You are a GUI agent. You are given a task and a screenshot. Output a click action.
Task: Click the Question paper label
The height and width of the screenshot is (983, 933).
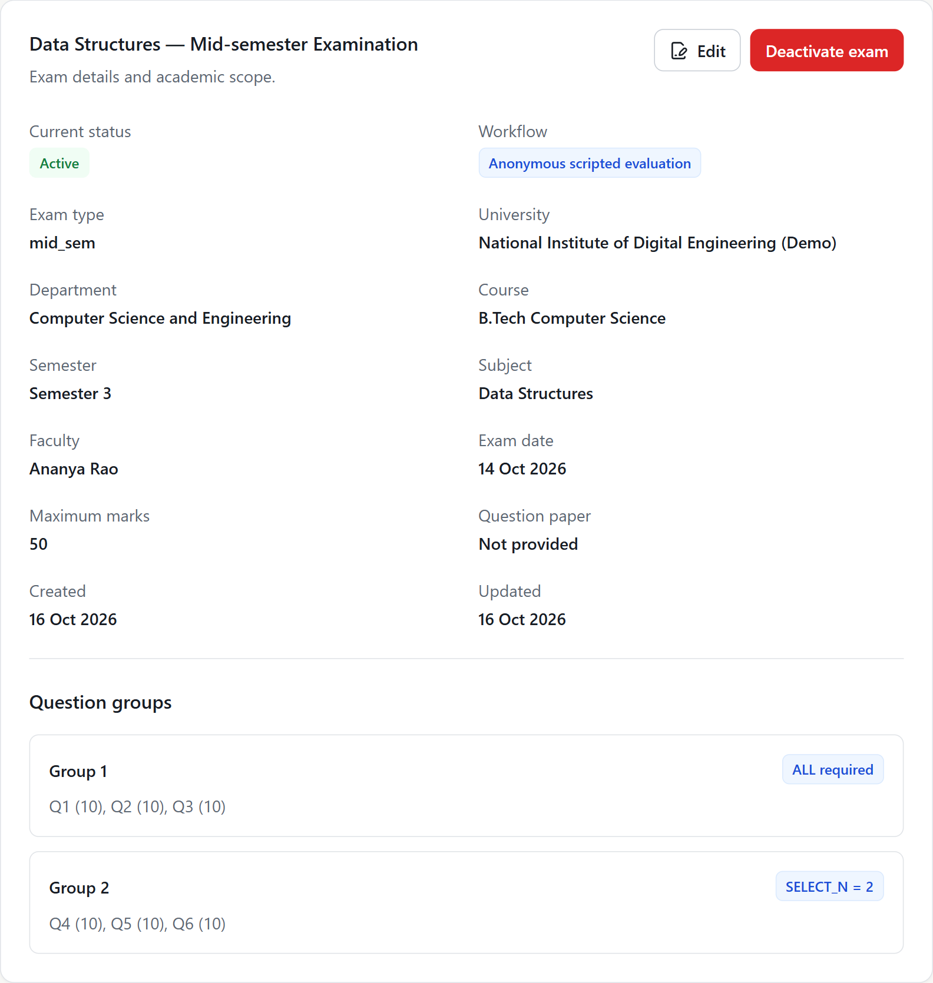534,516
